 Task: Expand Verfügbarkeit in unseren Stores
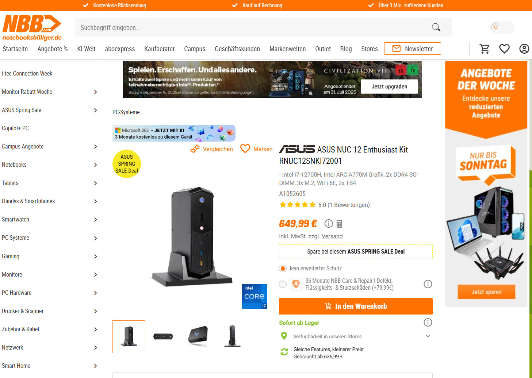(x=428, y=336)
